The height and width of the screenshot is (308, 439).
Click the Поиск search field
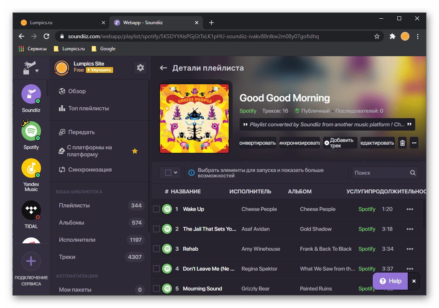click(x=380, y=173)
